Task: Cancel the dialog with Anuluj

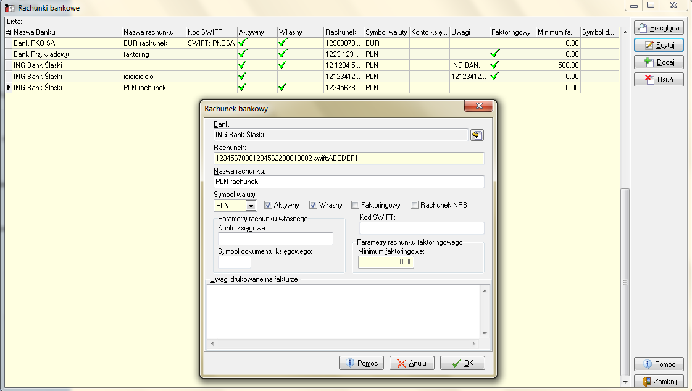Action: point(412,363)
